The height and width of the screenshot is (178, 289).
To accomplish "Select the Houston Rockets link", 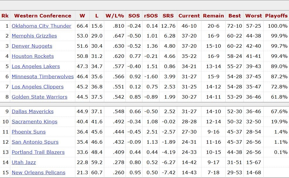I will [x=33, y=56].
